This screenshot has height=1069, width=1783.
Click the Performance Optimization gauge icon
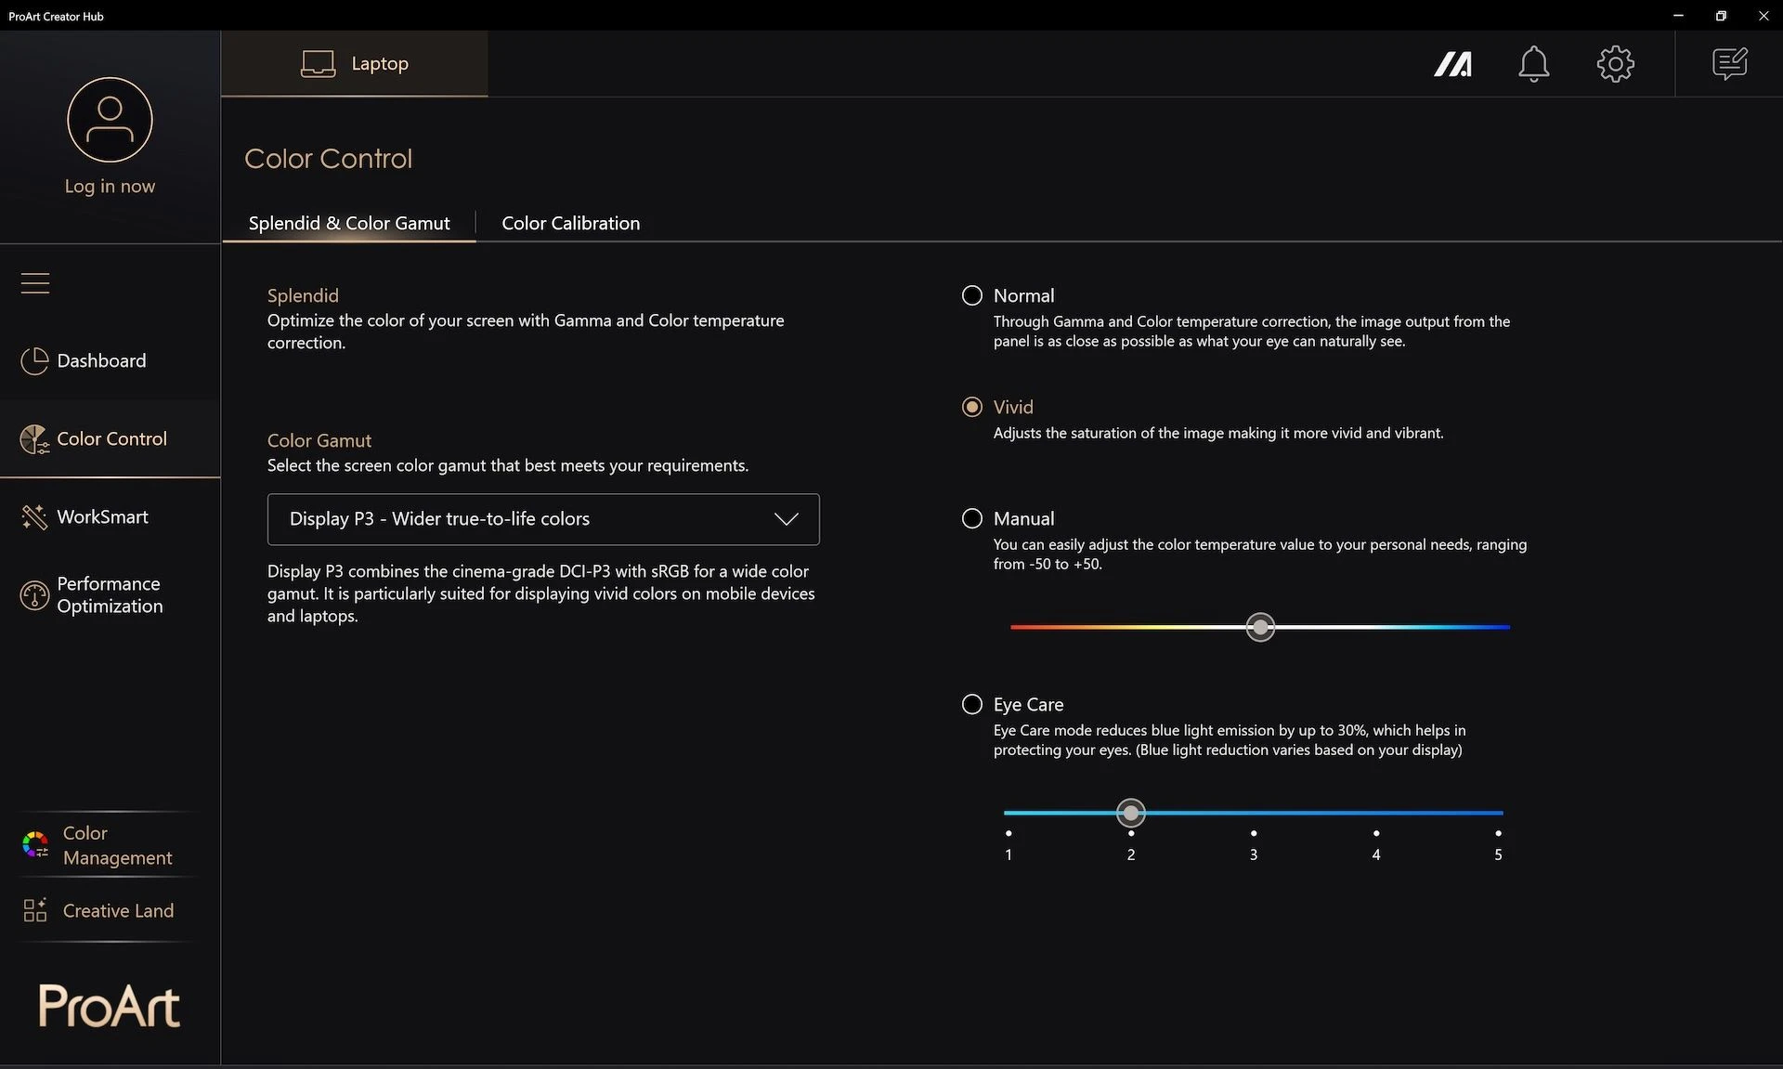[x=34, y=595]
